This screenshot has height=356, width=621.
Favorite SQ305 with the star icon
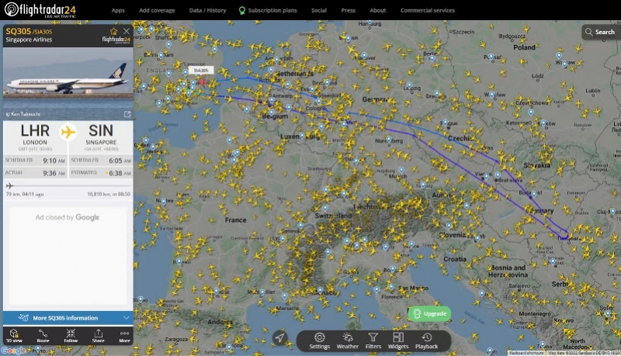113,31
